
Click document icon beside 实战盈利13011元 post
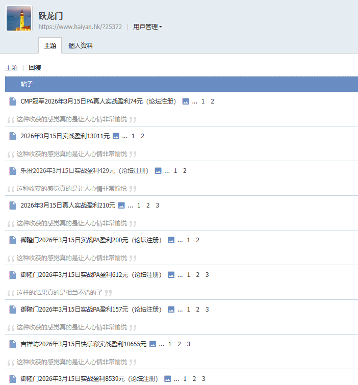[13, 136]
